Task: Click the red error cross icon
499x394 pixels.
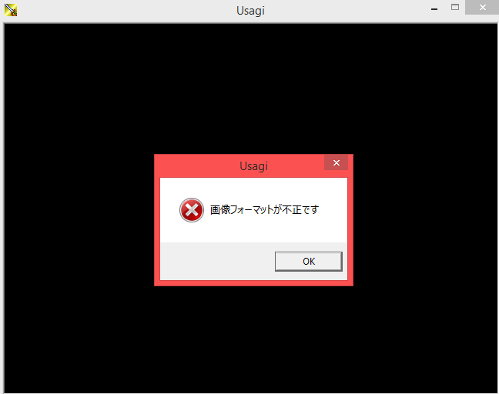Action: tap(192, 210)
